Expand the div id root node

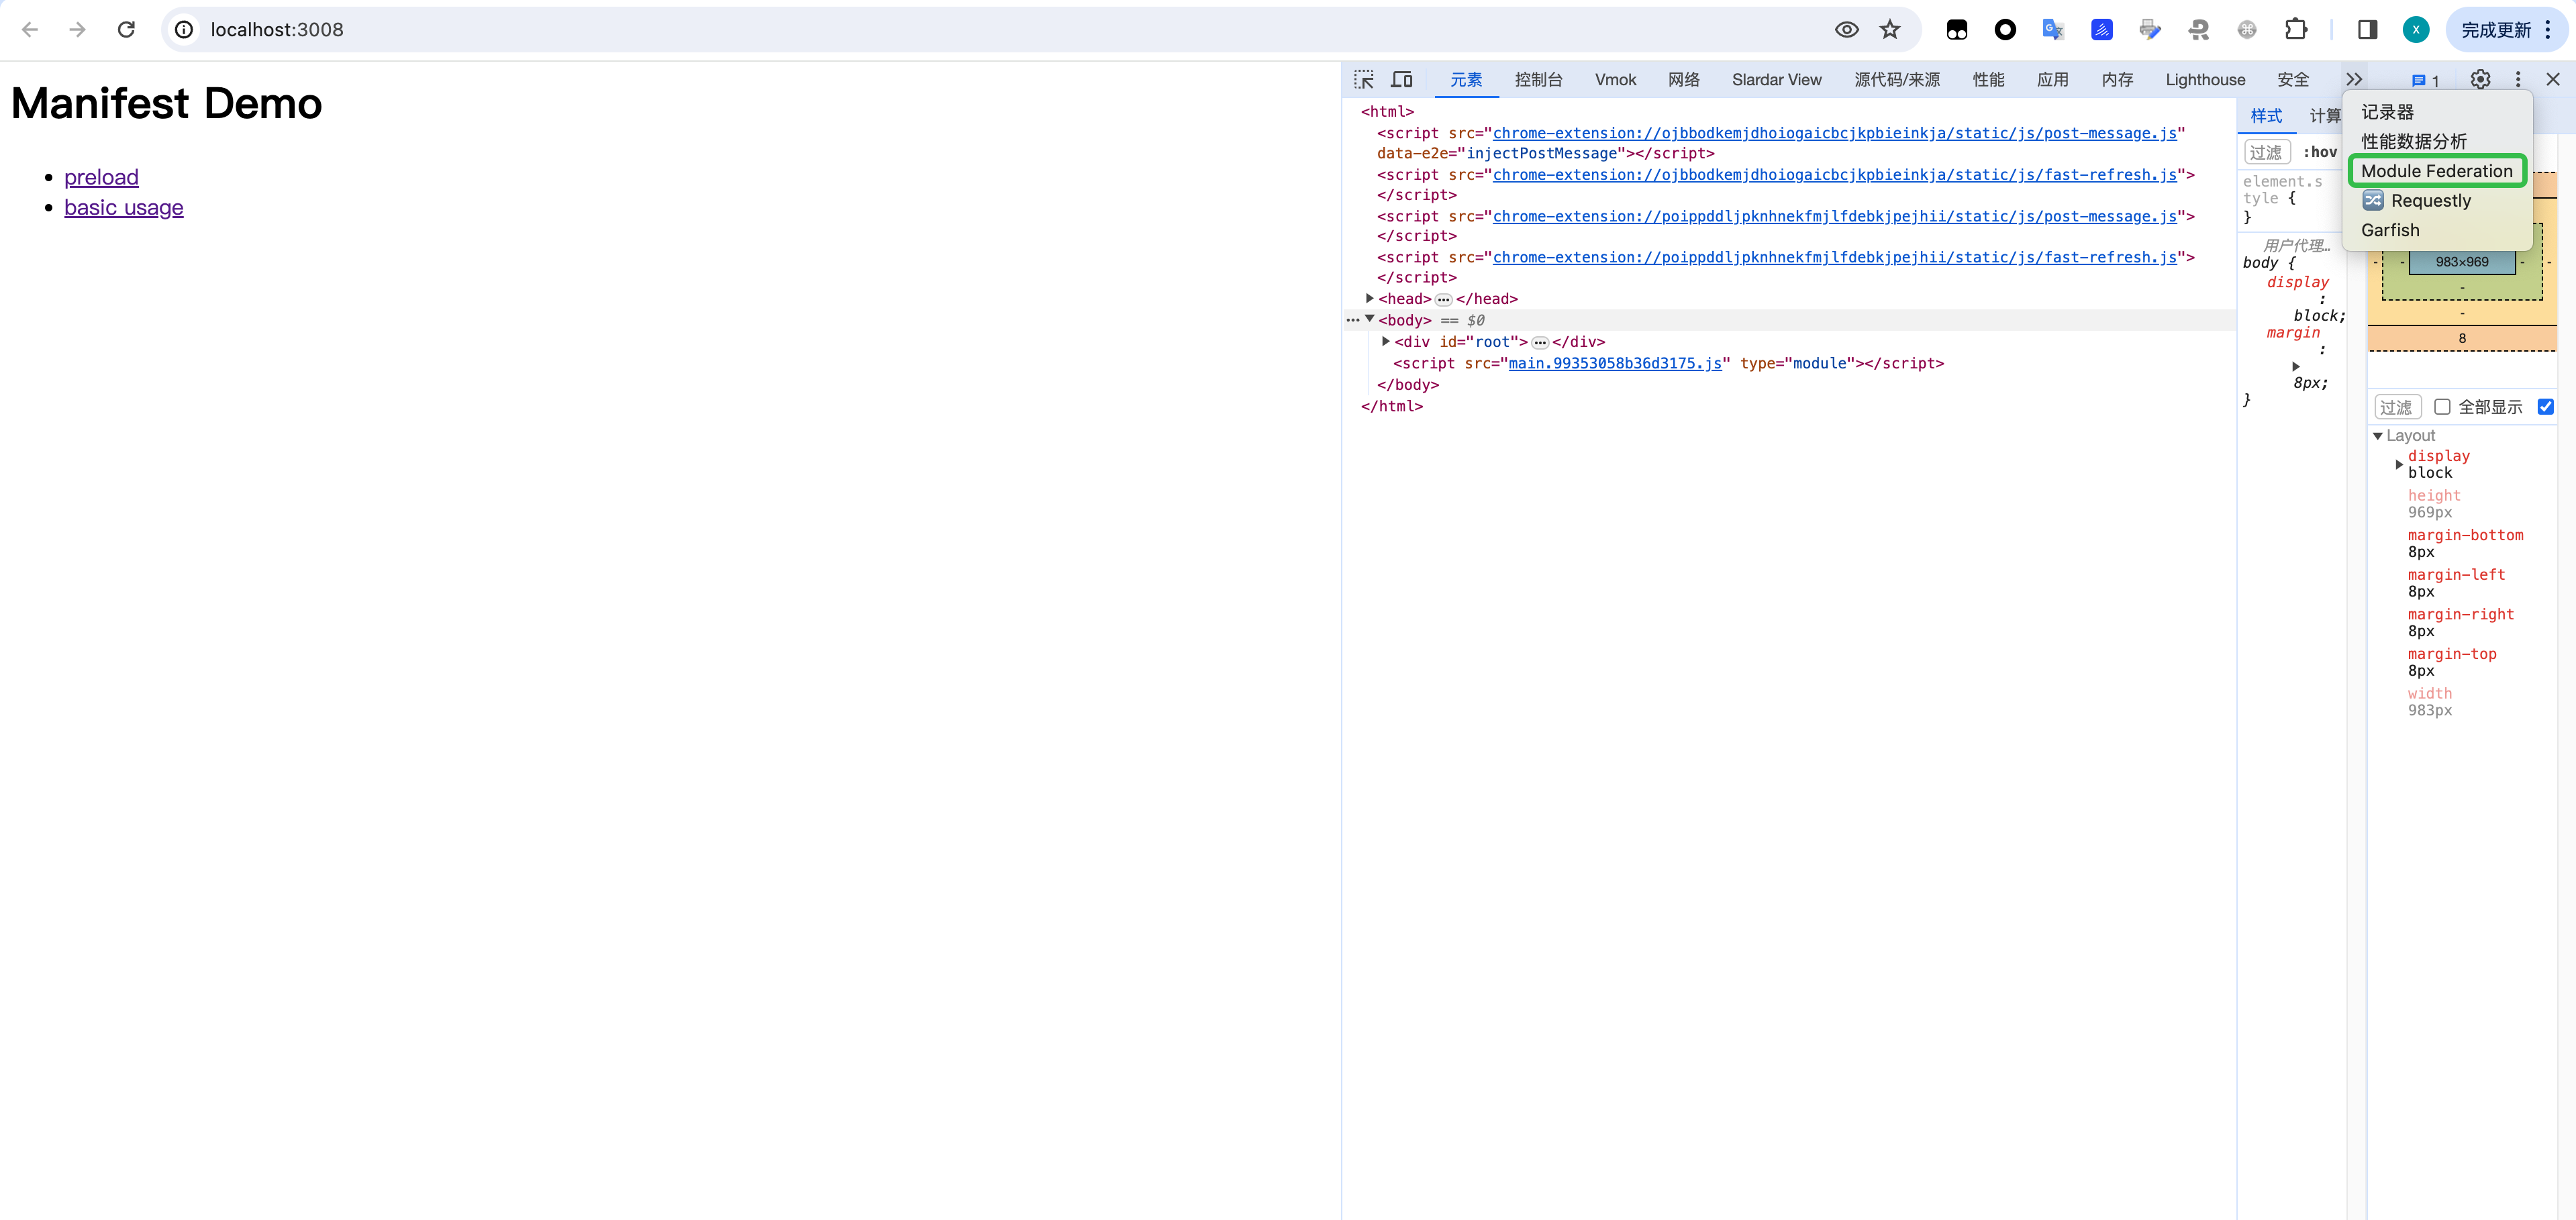tap(1386, 342)
